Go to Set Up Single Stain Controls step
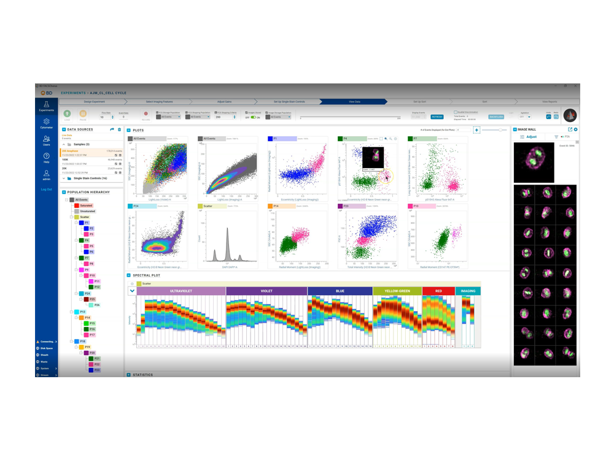Screen dimensions: 614x460 tap(289, 102)
